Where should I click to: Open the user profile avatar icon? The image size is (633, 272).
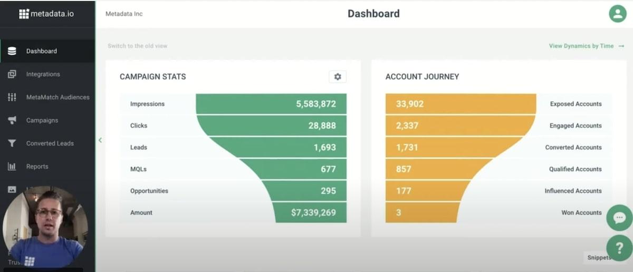click(x=617, y=14)
